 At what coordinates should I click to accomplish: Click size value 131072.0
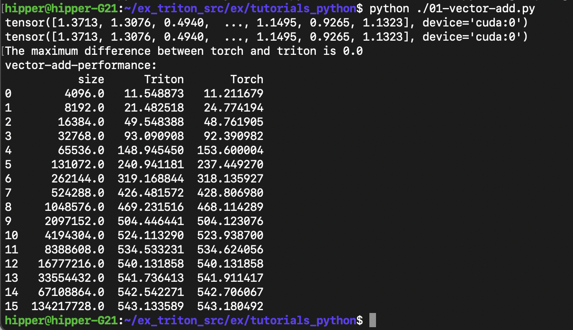click(x=78, y=165)
